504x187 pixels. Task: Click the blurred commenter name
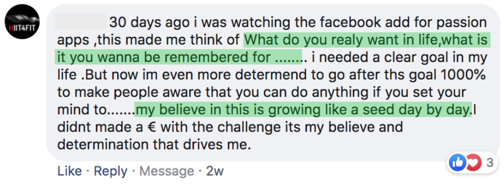pos(80,22)
